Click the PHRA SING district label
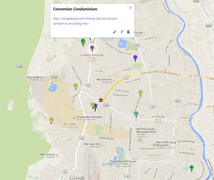 click(x=154, y=155)
